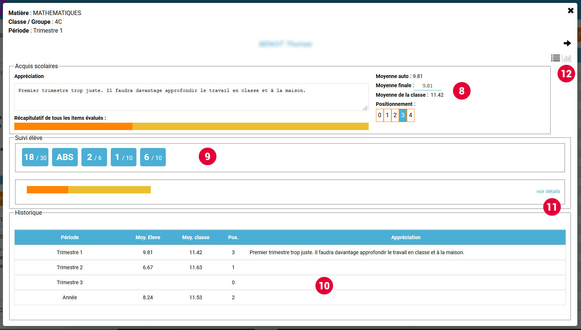581x330 pixels.
Task: Close the student detail popup
Action: click(570, 11)
